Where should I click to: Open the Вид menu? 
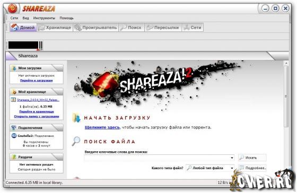tap(25, 18)
